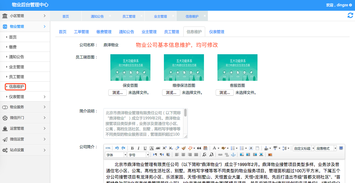Redo the edit in company intro editor
The image size is (355, 183).
[124, 148]
